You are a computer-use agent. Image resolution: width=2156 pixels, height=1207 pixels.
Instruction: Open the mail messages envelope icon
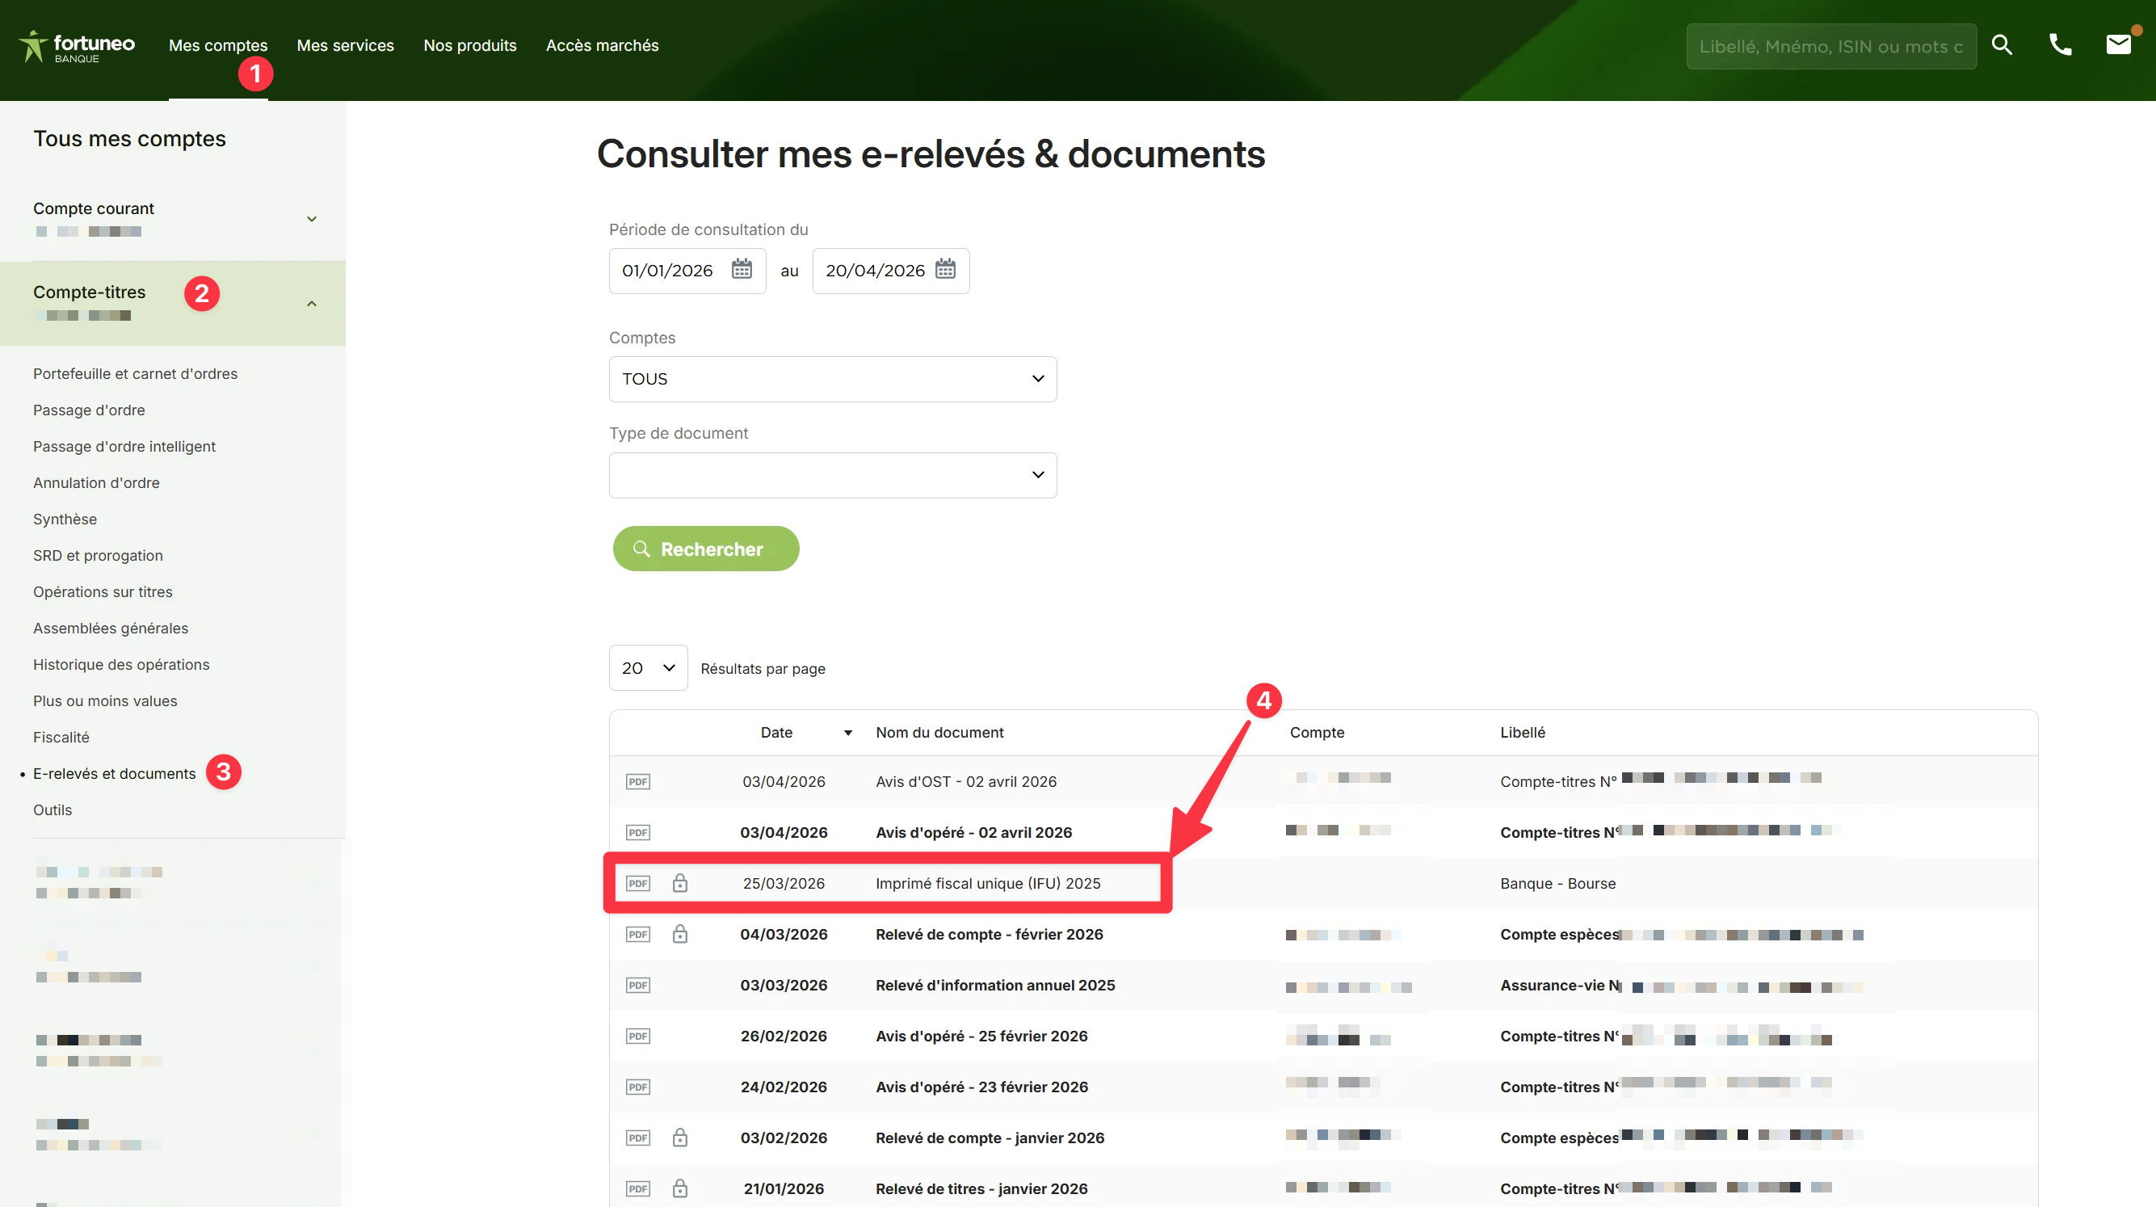pyautogui.click(x=2117, y=45)
